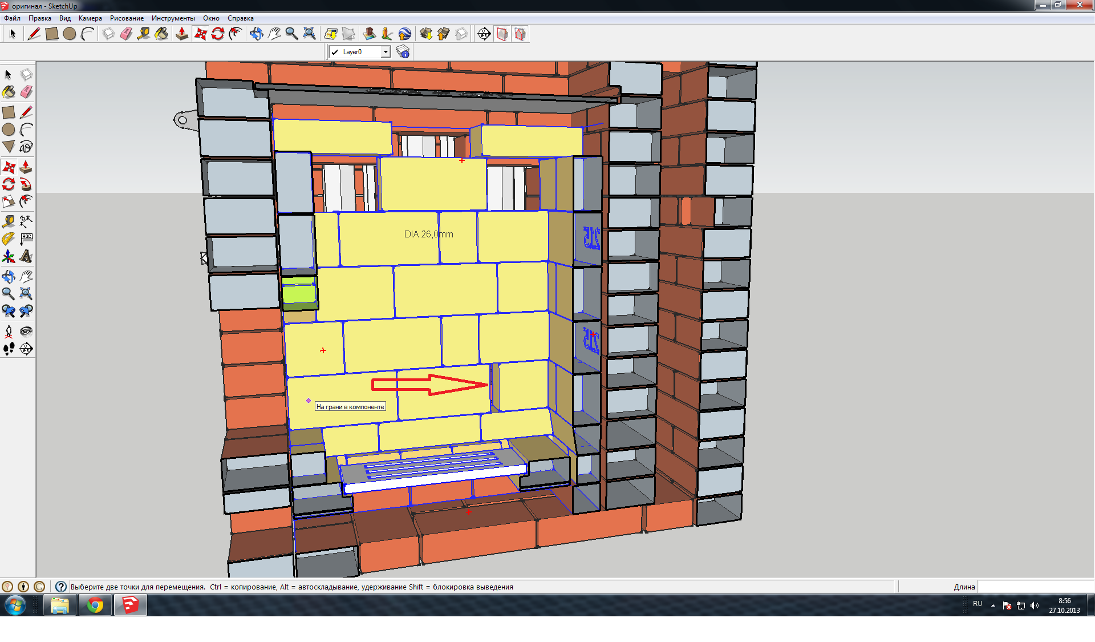Select the Protractor tool in left toolbar

click(9, 239)
